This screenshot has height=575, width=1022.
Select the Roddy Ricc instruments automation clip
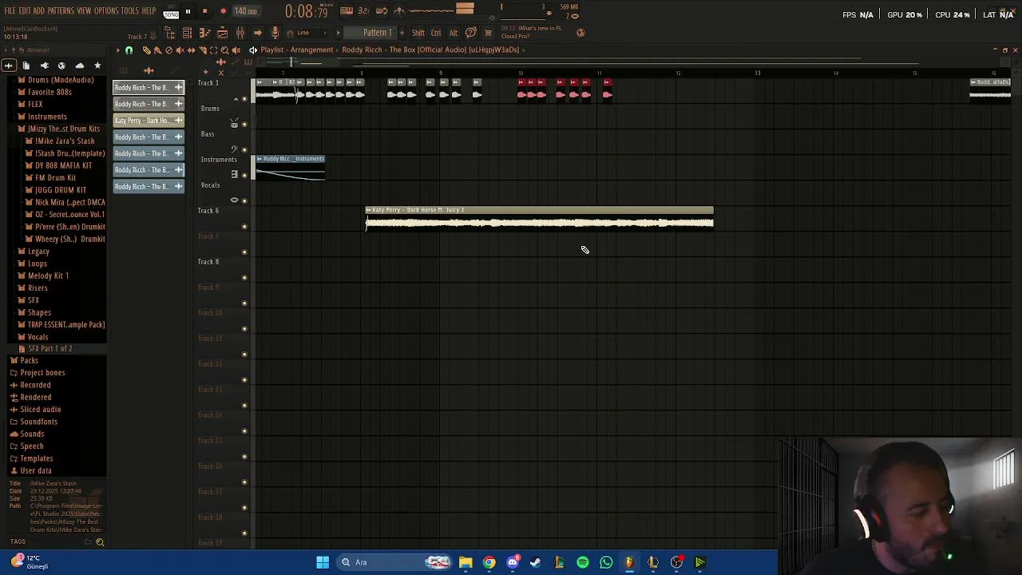click(291, 168)
